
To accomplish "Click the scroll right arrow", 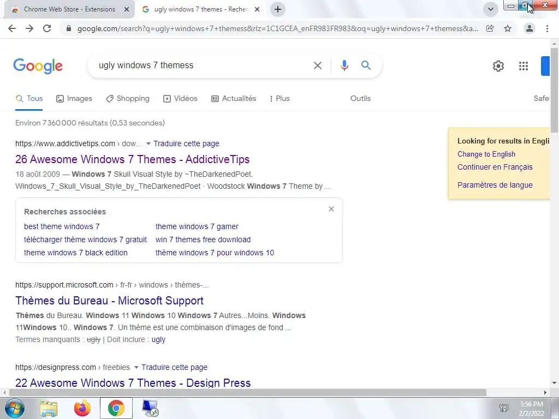I will (545, 393).
